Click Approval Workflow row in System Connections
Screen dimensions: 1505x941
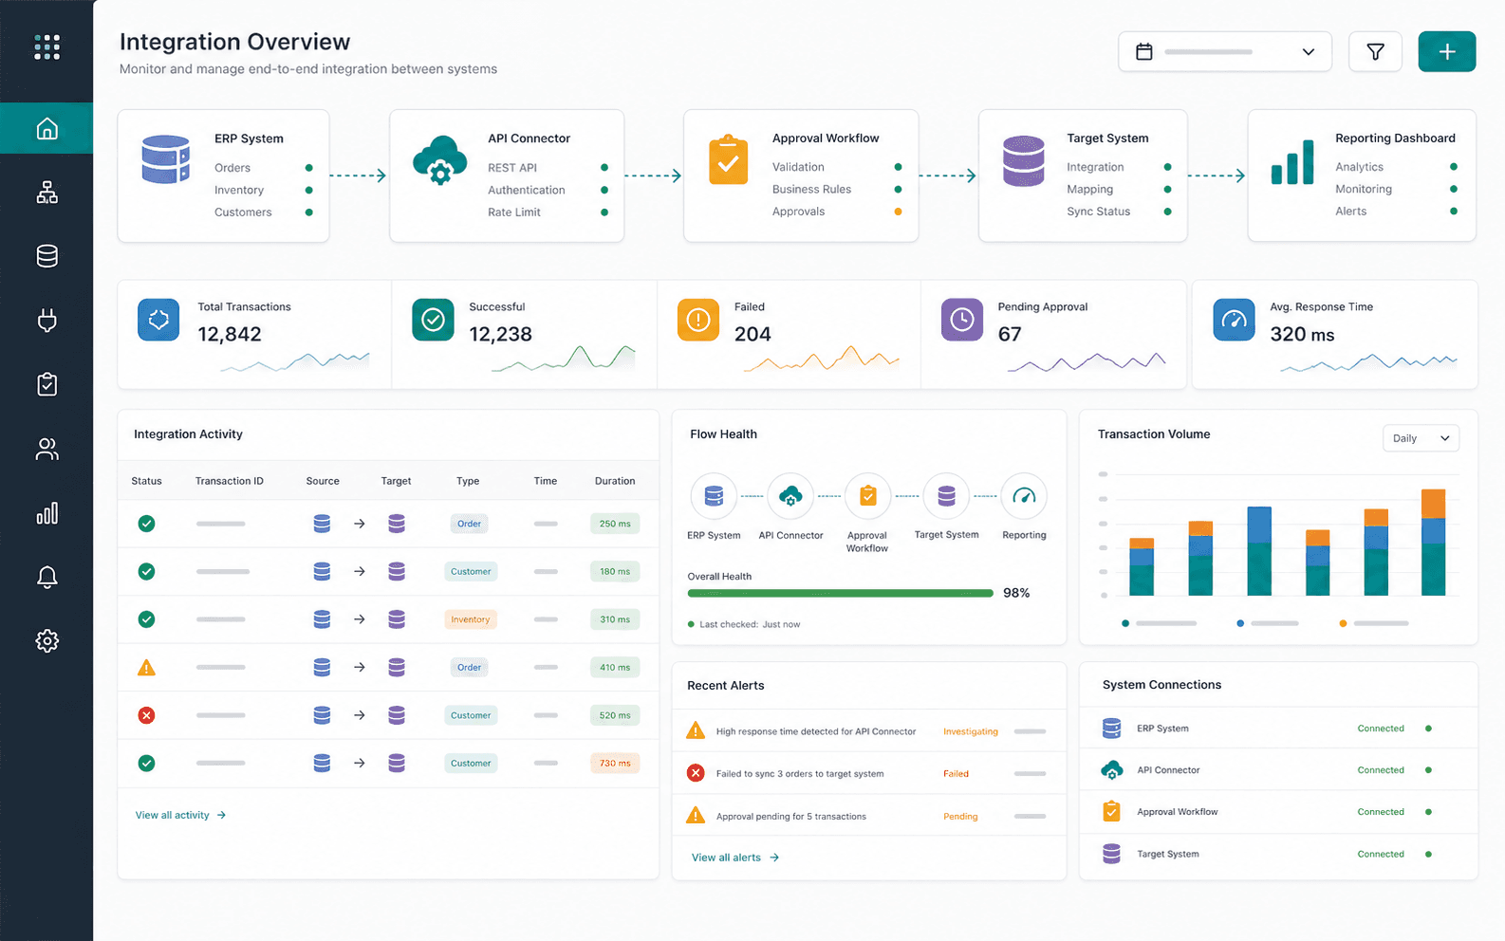(x=1278, y=812)
